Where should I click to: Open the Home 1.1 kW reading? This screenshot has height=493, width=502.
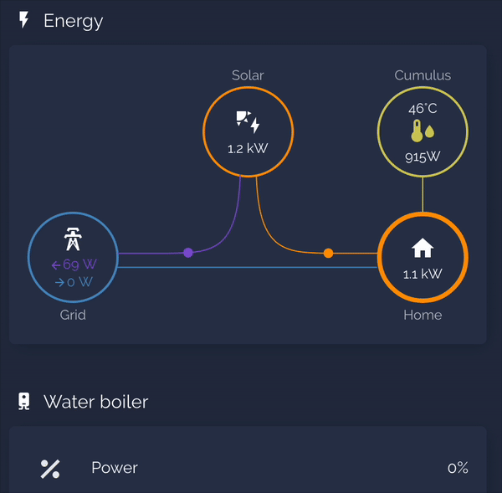click(x=423, y=274)
